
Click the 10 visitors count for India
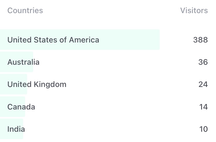click(x=203, y=129)
